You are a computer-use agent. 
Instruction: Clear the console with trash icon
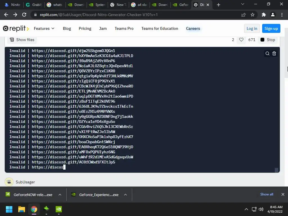274,53
